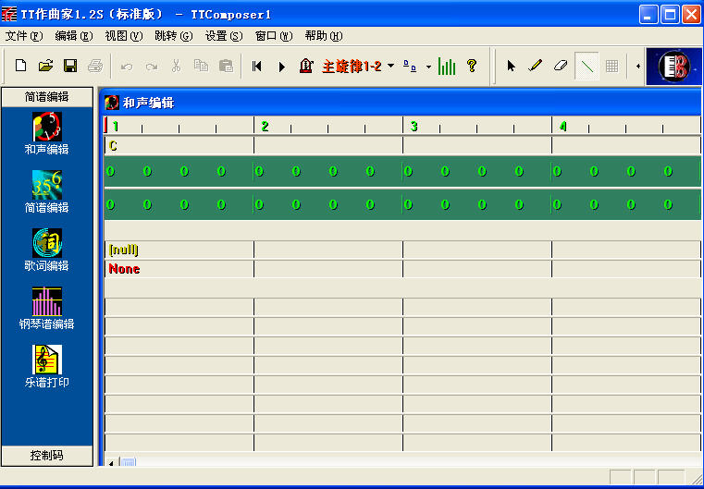The height and width of the screenshot is (489, 704).
Task: Click the empty chord cell in measure 2
Action: click(328, 145)
